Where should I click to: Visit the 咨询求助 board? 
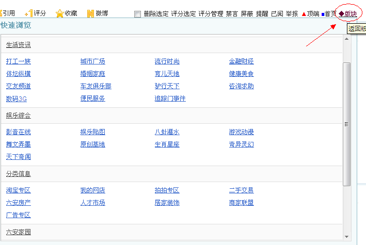pos(242,86)
